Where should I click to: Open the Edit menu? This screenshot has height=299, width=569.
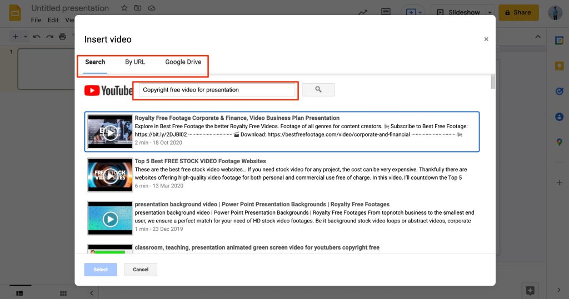click(x=53, y=20)
